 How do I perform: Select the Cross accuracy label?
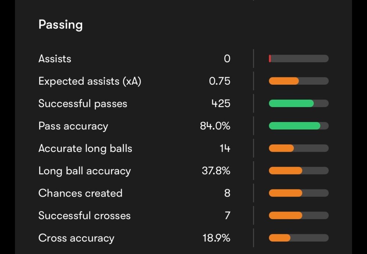(x=76, y=238)
